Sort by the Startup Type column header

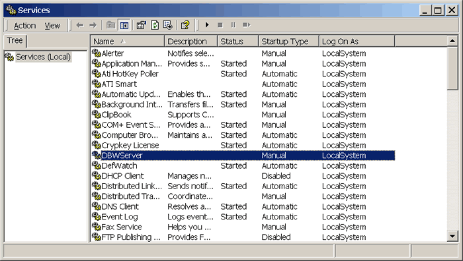[x=289, y=42]
